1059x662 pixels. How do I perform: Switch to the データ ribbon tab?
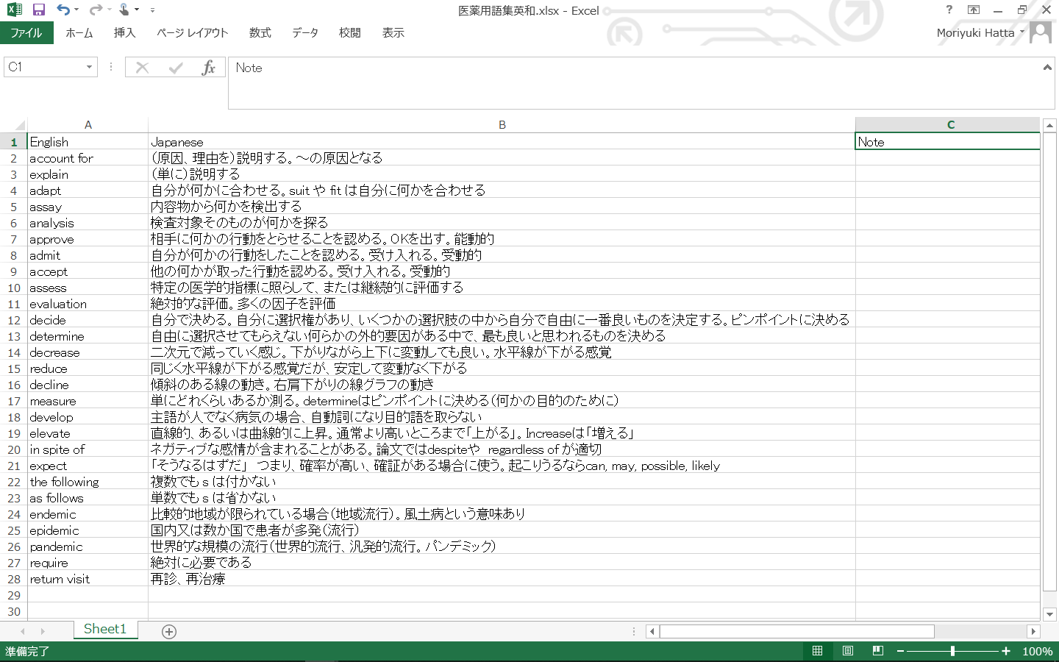coord(304,33)
